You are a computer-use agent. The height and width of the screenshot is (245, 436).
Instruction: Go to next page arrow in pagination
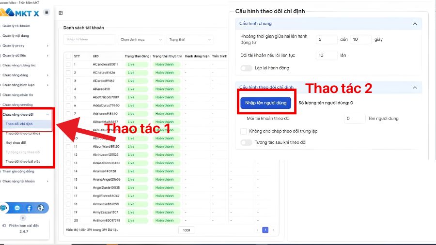tap(273, 230)
